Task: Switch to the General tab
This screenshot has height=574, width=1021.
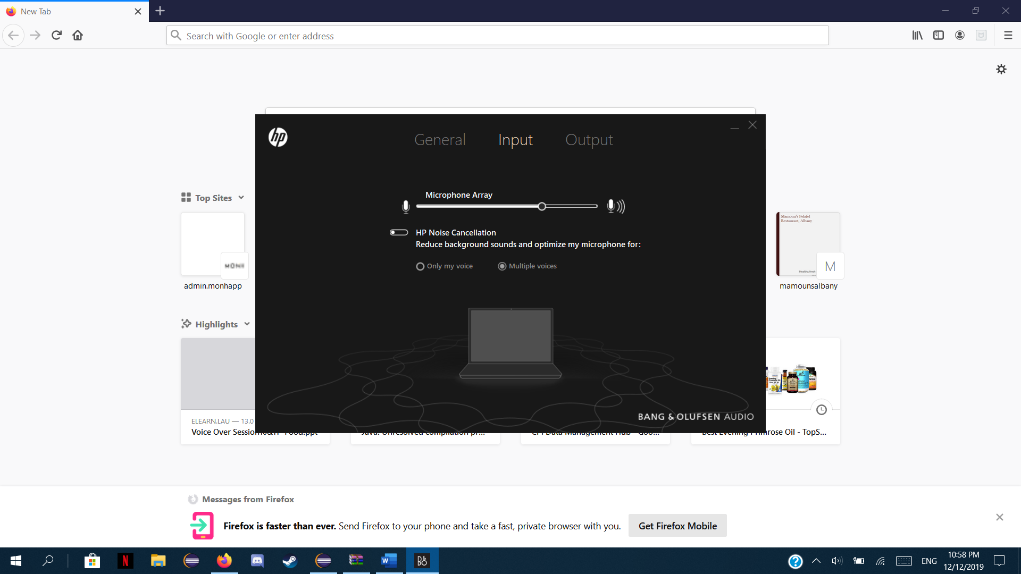Action: [440, 140]
